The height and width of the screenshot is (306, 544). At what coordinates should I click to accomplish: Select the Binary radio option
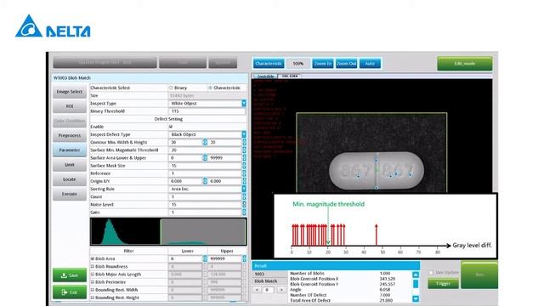coord(171,88)
